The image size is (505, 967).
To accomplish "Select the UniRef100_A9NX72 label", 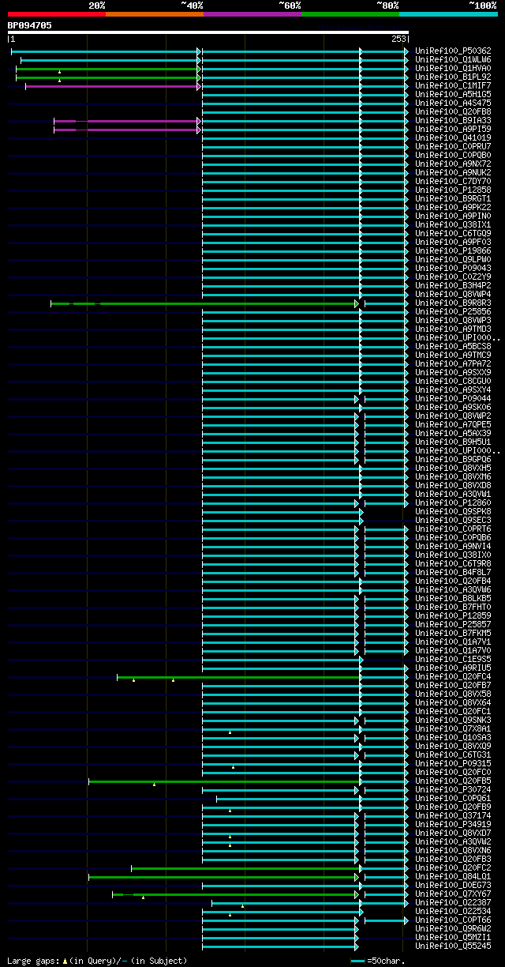I will tap(453, 164).
